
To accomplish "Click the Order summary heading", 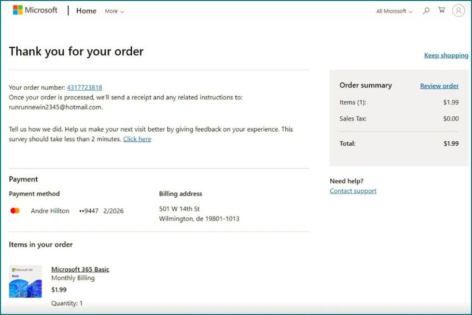I will 365,85.
